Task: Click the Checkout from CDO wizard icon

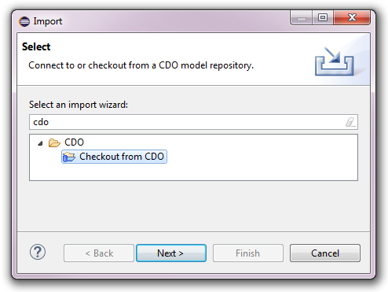Action: (x=69, y=157)
